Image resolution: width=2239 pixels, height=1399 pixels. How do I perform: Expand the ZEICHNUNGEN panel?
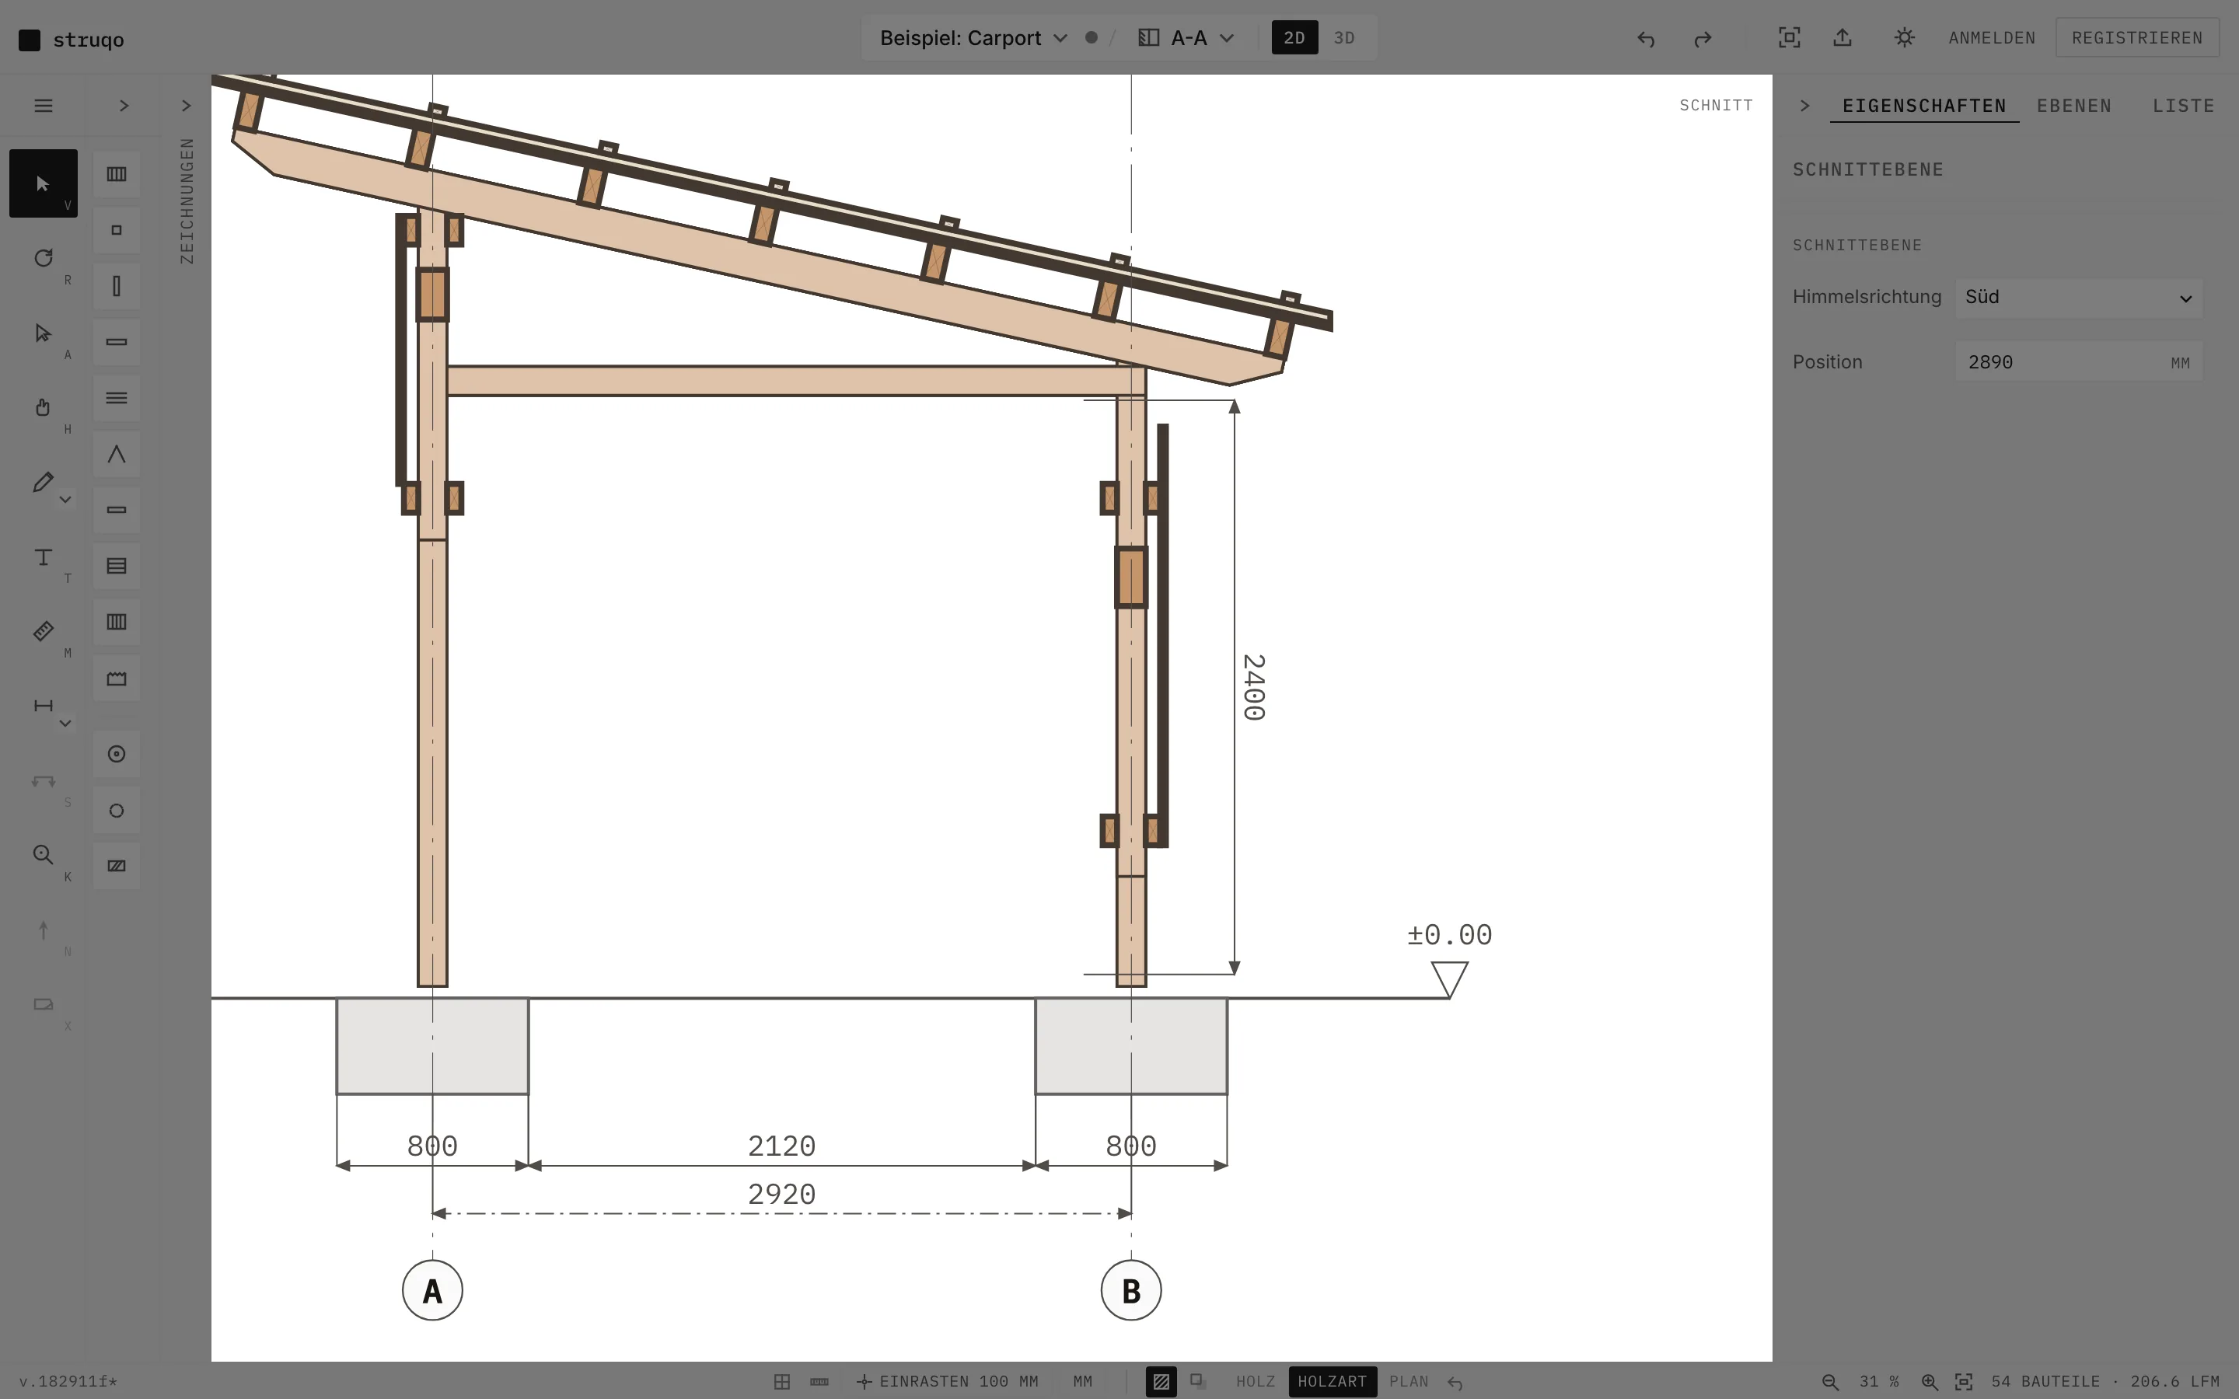186,106
